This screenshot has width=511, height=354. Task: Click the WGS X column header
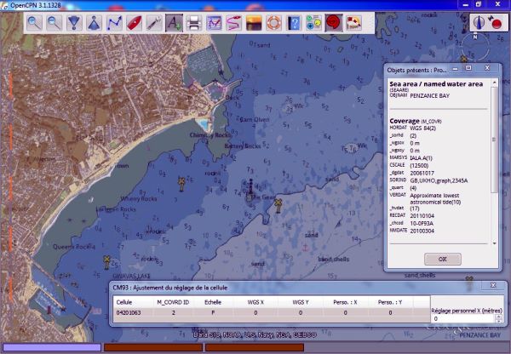coord(255,302)
